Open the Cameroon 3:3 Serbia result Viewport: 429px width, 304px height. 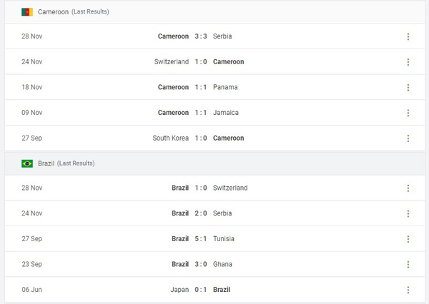[x=201, y=36]
